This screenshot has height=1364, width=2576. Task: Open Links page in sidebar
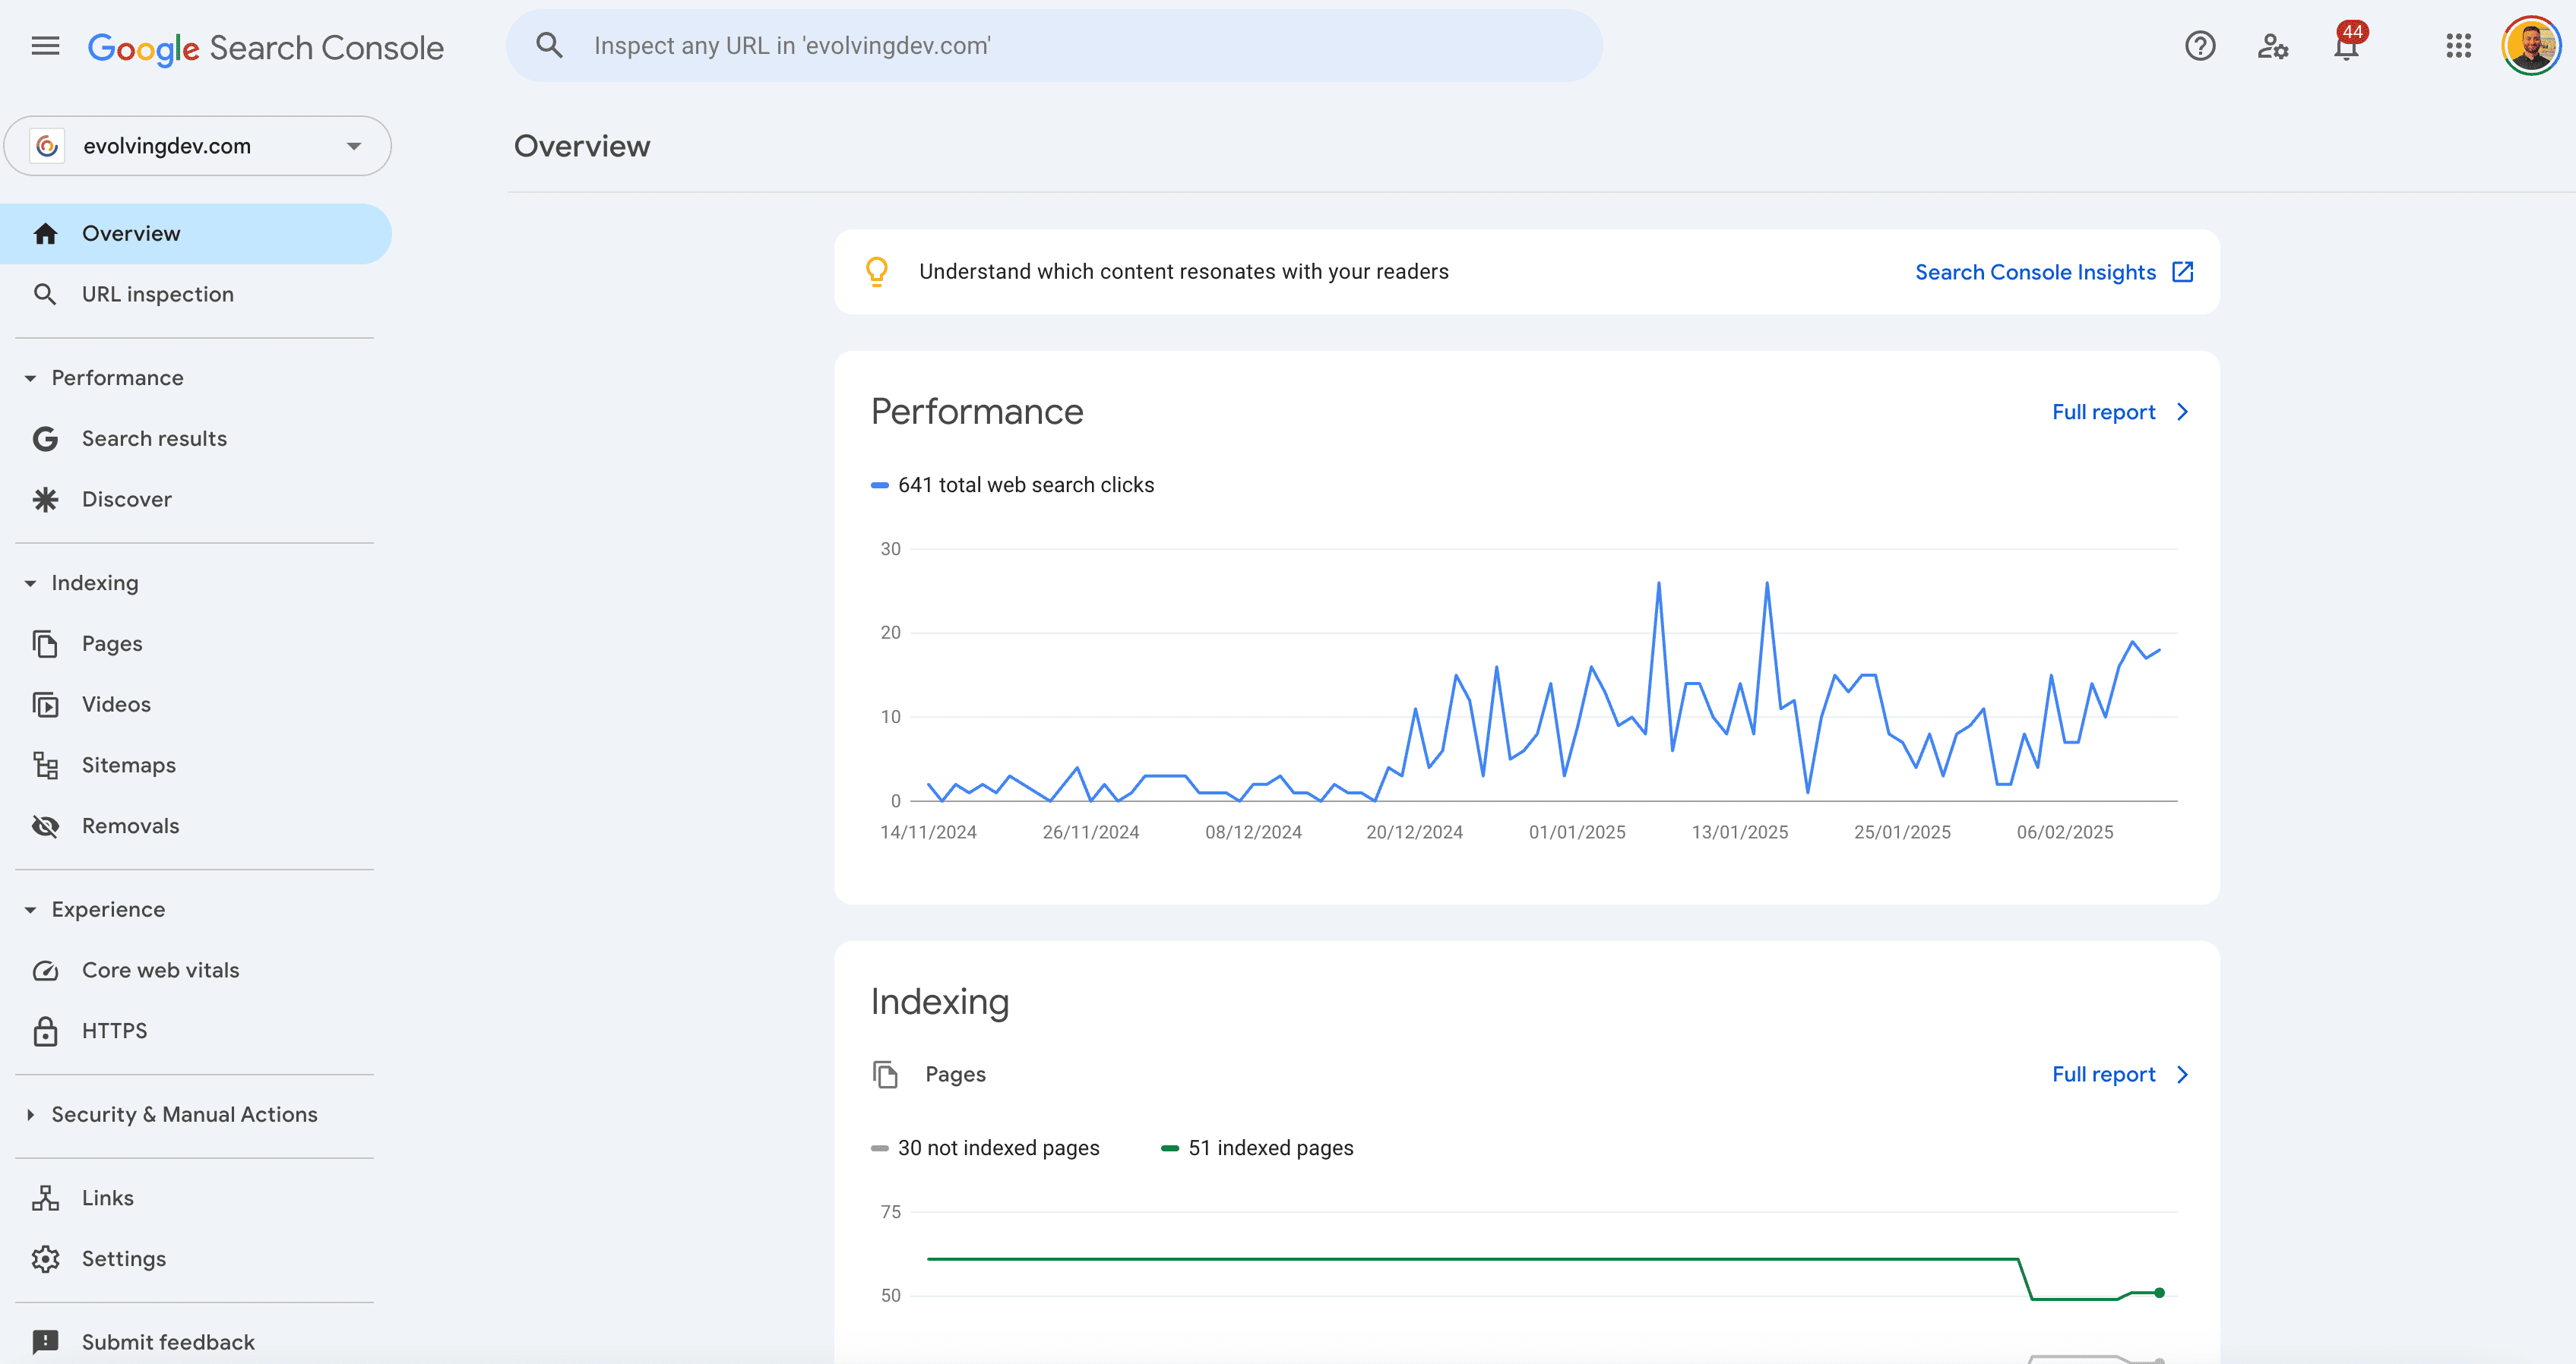coord(196,1198)
